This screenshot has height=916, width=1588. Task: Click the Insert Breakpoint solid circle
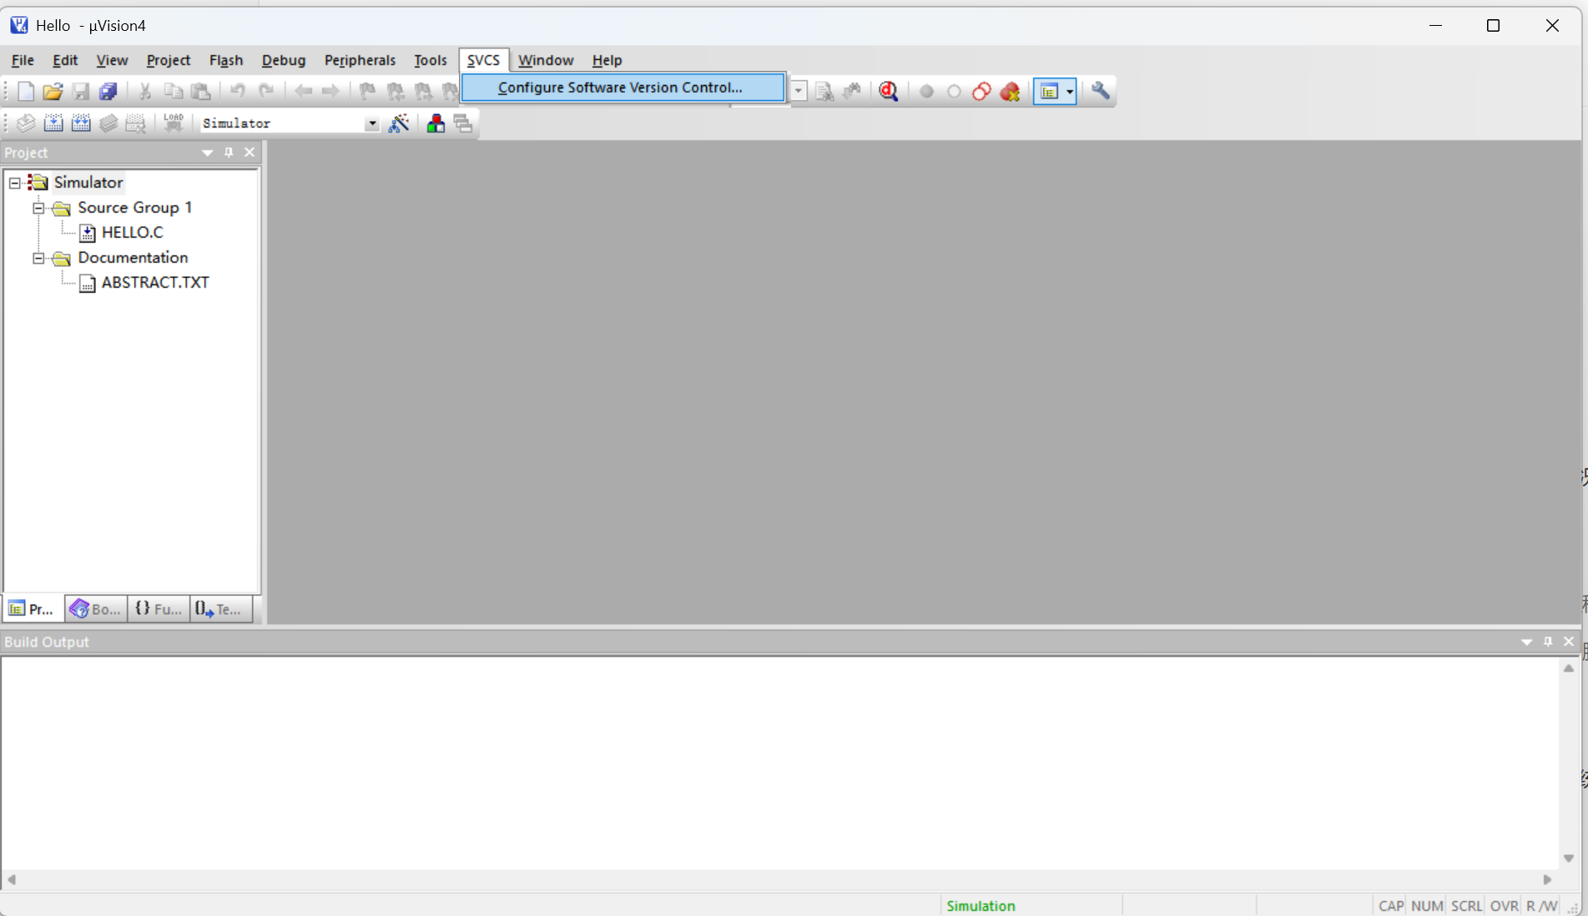click(x=926, y=92)
